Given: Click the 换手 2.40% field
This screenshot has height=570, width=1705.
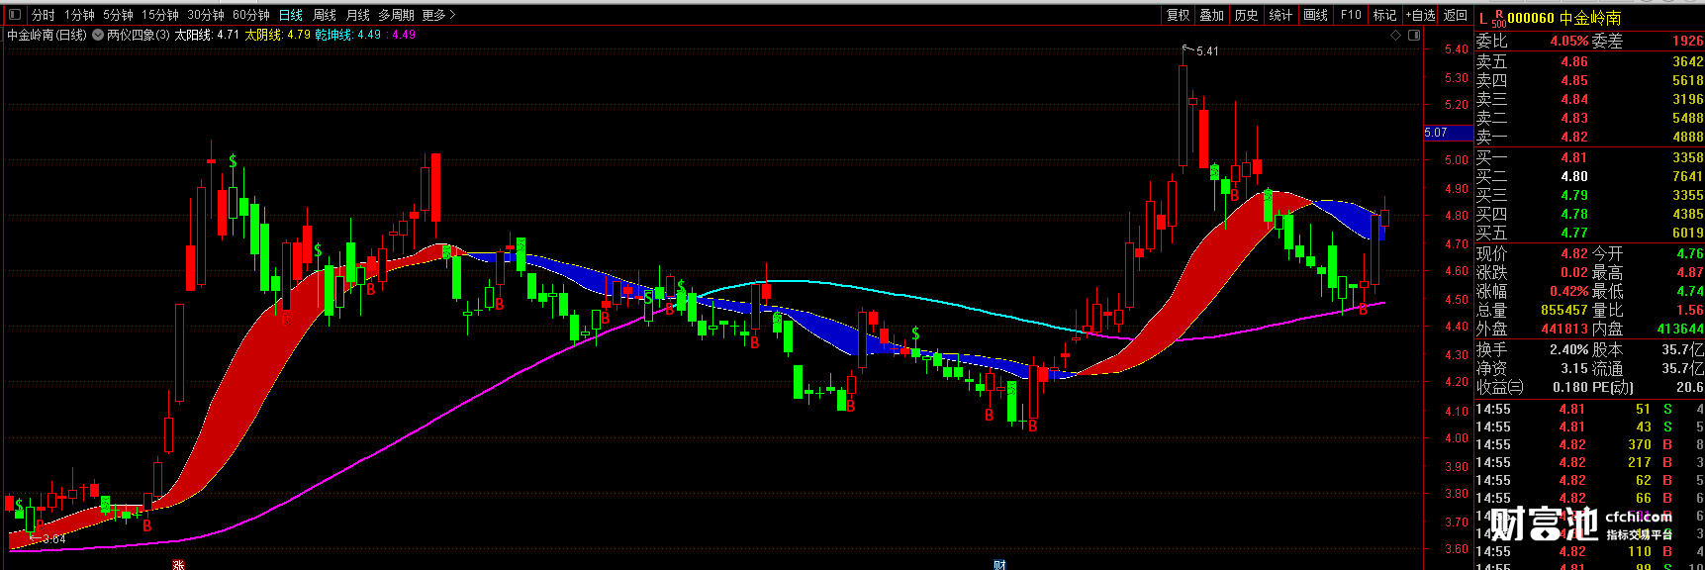Looking at the screenshot, I should pyautogui.click(x=1532, y=349).
